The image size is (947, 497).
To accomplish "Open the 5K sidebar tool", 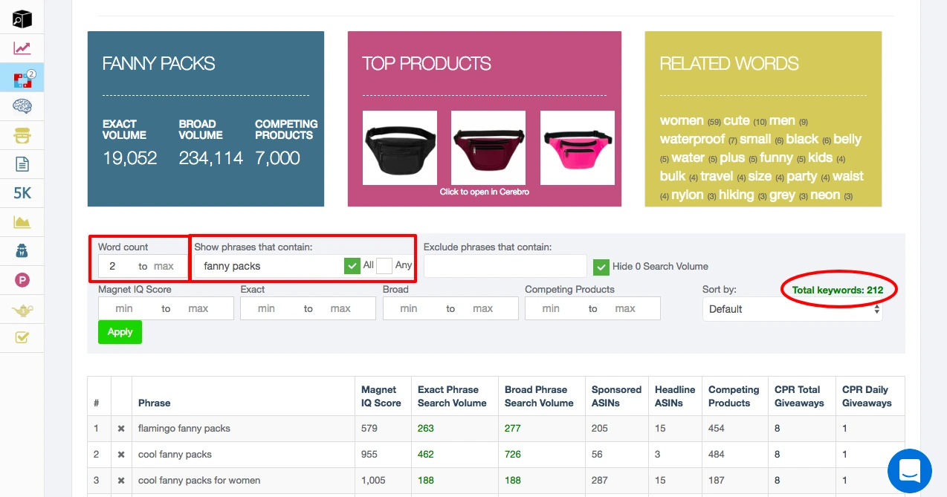I will pyautogui.click(x=22, y=193).
